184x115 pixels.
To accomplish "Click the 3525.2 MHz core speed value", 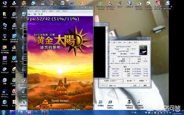I will [116, 69].
